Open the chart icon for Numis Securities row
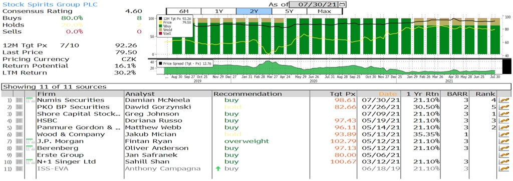 504,100
